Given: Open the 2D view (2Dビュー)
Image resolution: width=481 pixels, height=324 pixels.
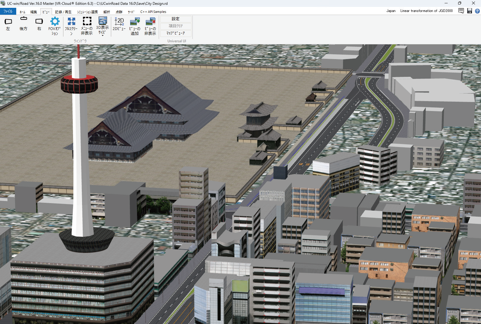Looking at the screenshot, I should point(119,24).
